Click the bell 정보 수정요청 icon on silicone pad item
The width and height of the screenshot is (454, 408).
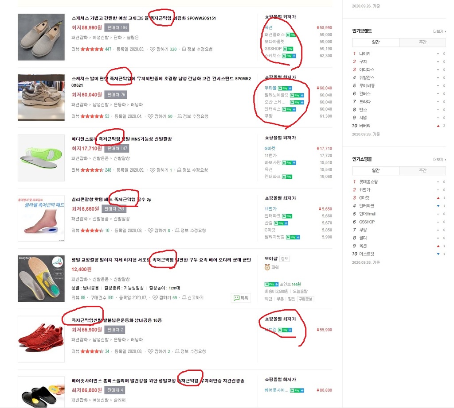pyautogui.click(x=177, y=230)
